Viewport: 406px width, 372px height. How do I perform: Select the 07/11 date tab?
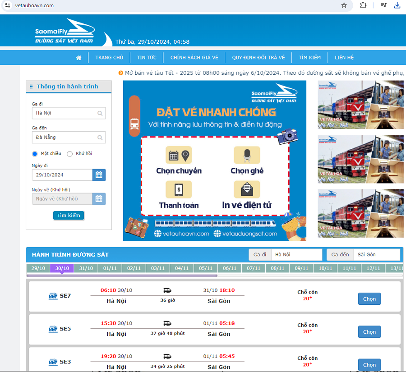point(254,268)
